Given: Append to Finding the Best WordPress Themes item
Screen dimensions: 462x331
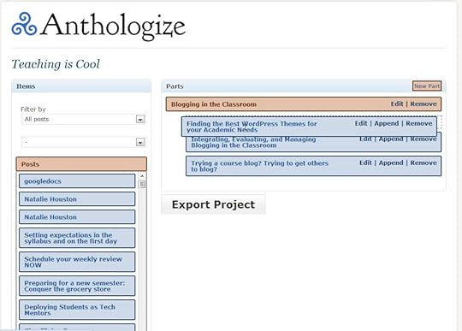Looking at the screenshot, I should (x=386, y=123).
